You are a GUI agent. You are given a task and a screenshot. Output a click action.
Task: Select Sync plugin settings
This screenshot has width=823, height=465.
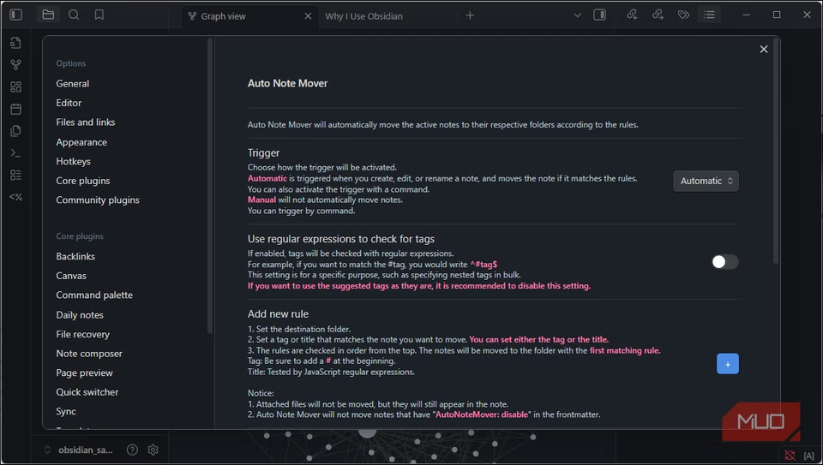pos(66,412)
